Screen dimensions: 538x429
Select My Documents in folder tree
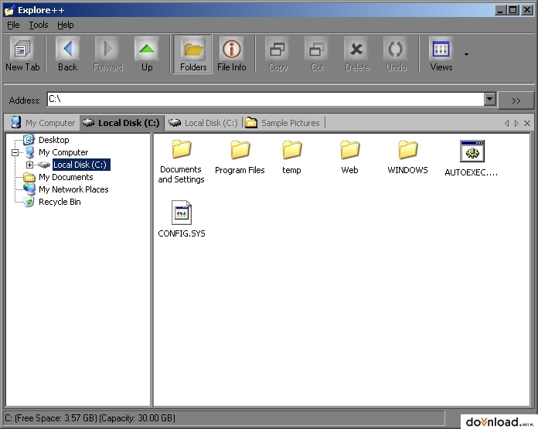(x=66, y=177)
